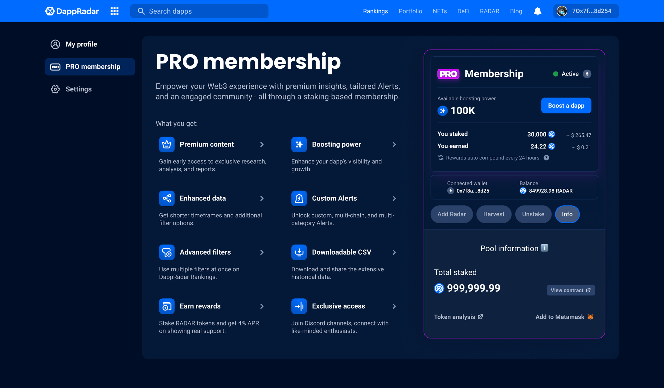
Task: Click the Settings gear icon
Action: click(x=55, y=89)
